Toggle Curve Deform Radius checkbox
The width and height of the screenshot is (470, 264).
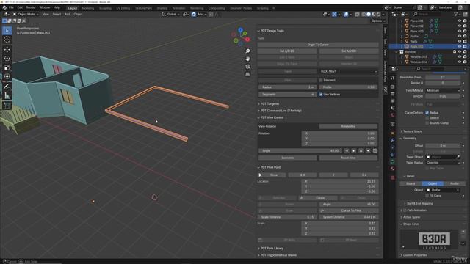pos(427,113)
